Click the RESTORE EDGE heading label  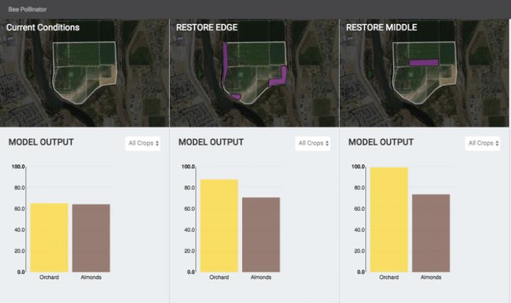pyautogui.click(x=207, y=28)
